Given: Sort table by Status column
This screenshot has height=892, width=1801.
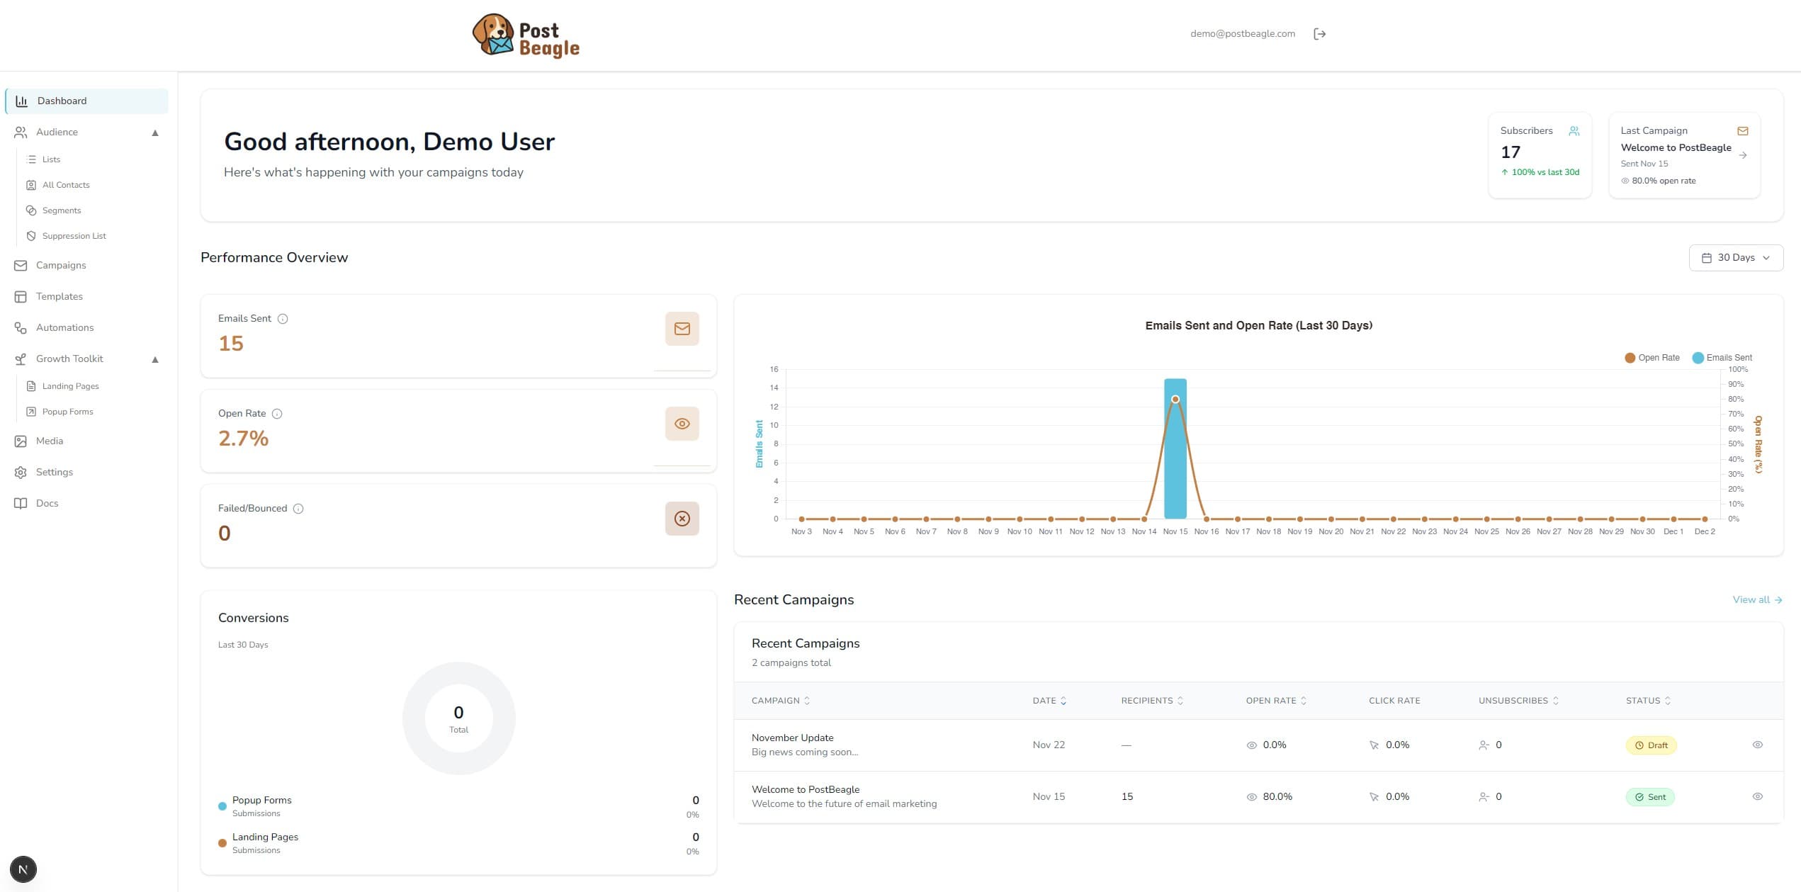Looking at the screenshot, I should 1648,701.
